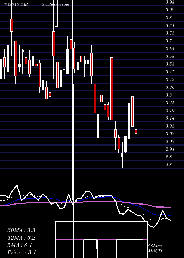Select the 5MA : 3.1 reading
184x258 pixels.
[20, 245]
